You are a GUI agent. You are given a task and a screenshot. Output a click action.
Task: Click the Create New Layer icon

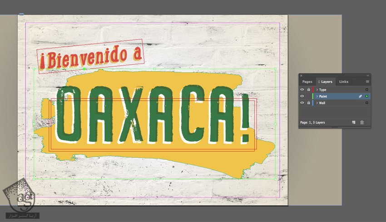point(353,122)
